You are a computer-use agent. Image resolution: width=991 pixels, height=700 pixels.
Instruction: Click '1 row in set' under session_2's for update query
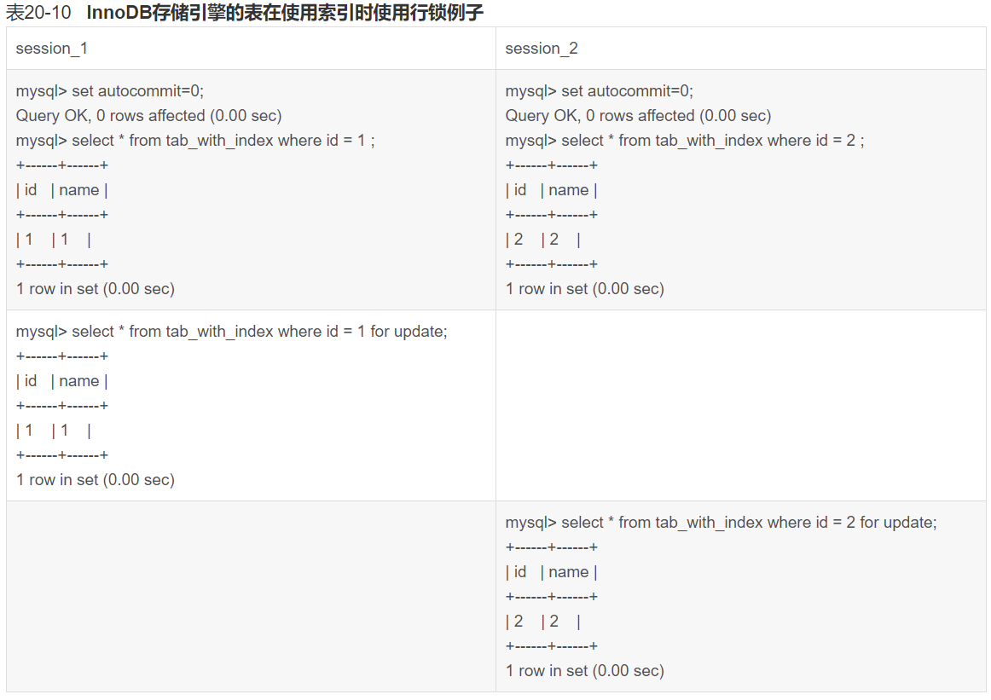[585, 671]
